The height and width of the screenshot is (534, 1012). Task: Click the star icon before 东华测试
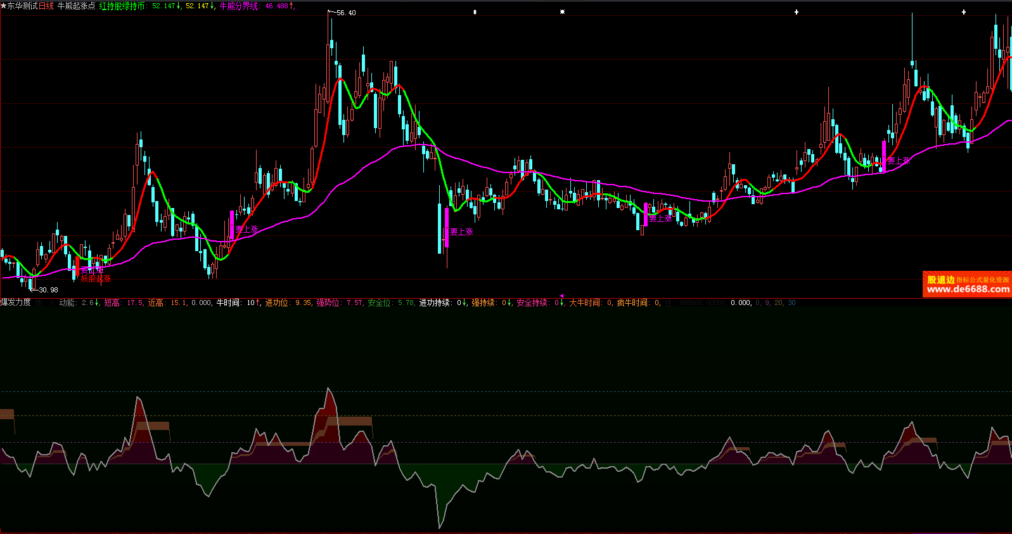pos(4,6)
